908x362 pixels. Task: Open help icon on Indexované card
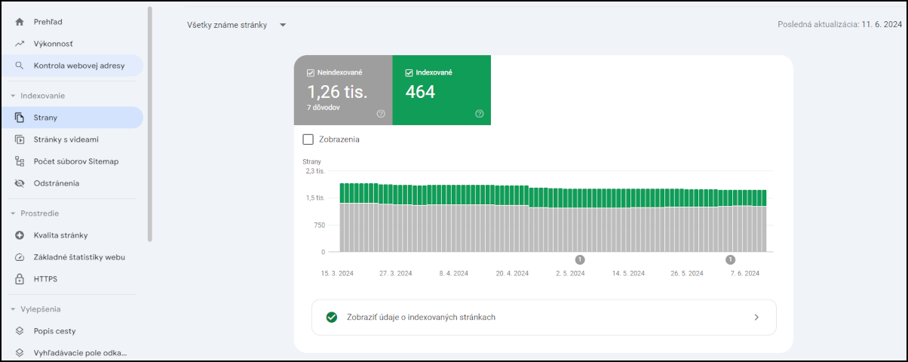pos(480,114)
